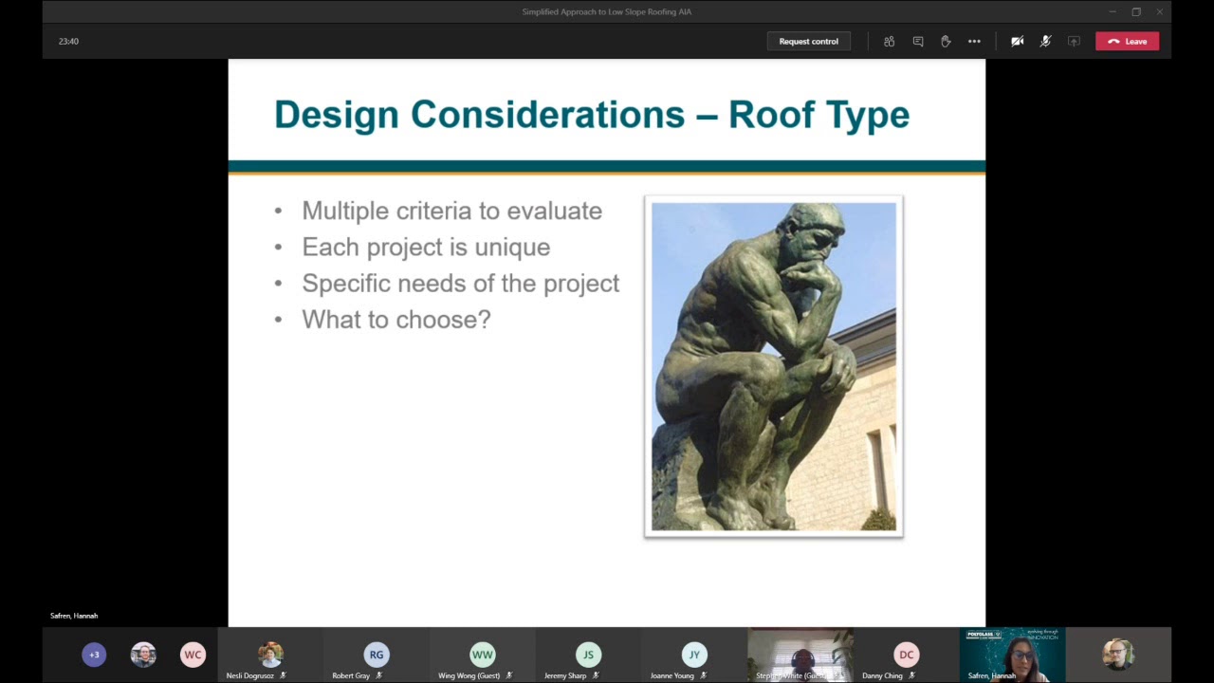The height and width of the screenshot is (683, 1214).
Task: Maximize the Teams meeting window
Action: pyautogui.click(x=1136, y=12)
